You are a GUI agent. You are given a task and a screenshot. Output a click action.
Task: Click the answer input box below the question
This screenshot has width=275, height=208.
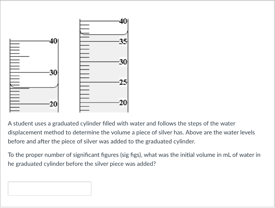[x=50, y=188]
